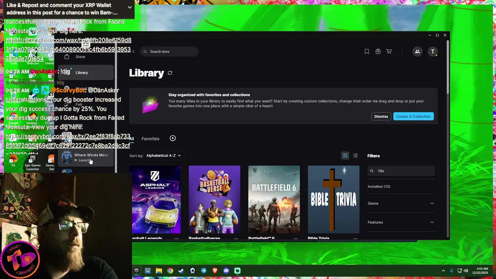
Task: Open Asphalt Legends options menu
Action: (176, 238)
